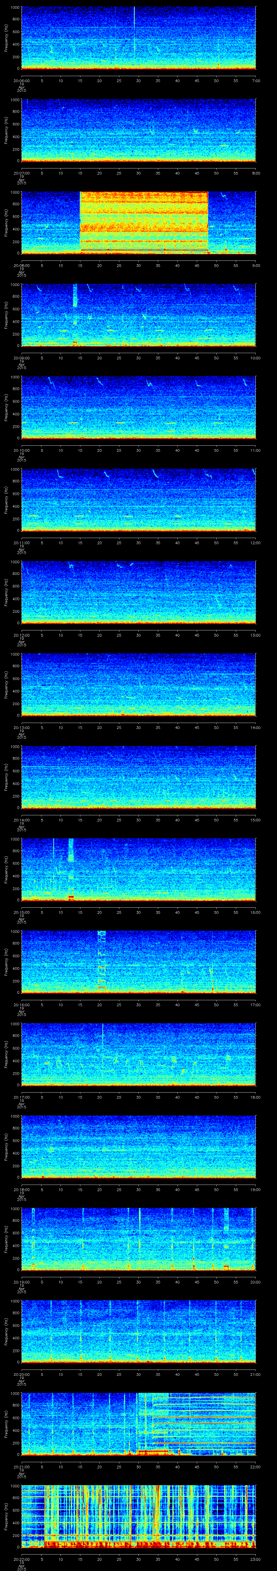Click the 20:09:00 start time label
The width and height of the screenshot is (277, 1571).
21,358
